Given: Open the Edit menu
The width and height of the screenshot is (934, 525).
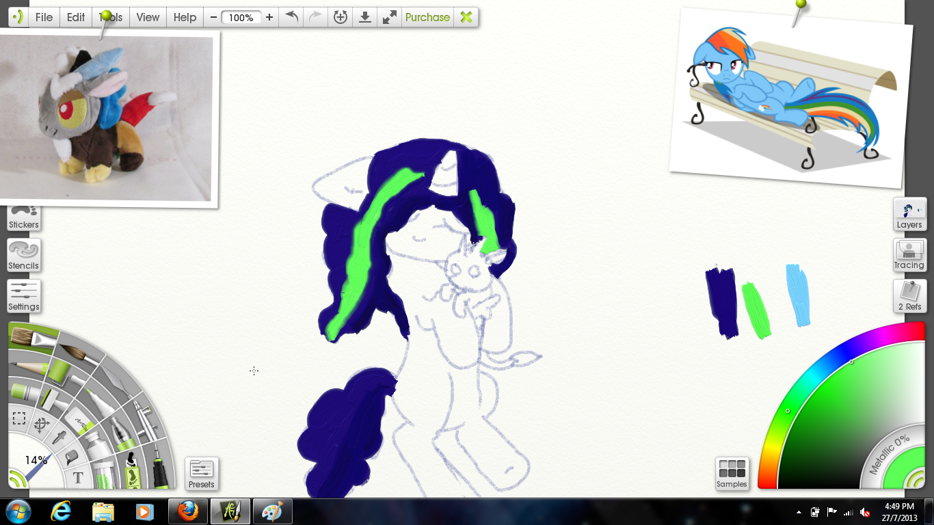Looking at the screenshot, I should click(76, 17).
